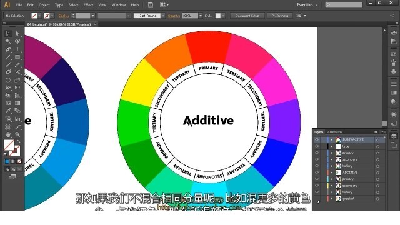Select the Column Graph tool
The image size is (400, 225).
pyautogui.click(x=17, y=119)
